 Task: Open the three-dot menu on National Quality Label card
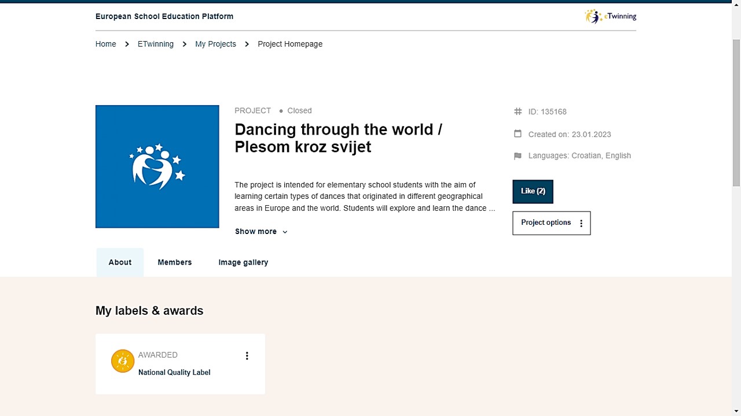247,356
